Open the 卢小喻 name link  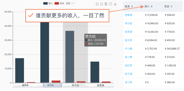point(129,49)
